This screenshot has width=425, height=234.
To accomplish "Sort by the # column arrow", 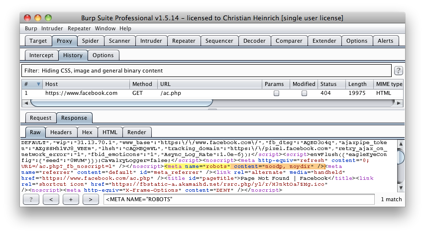I will click(x=38, y=84).
